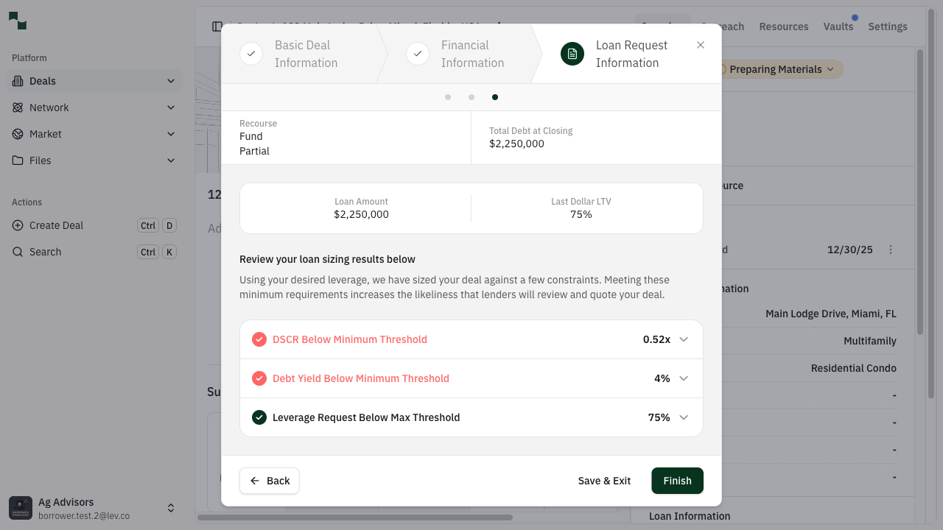Expand the DSCR Below Minimum Threshold row

coord(683,339)
